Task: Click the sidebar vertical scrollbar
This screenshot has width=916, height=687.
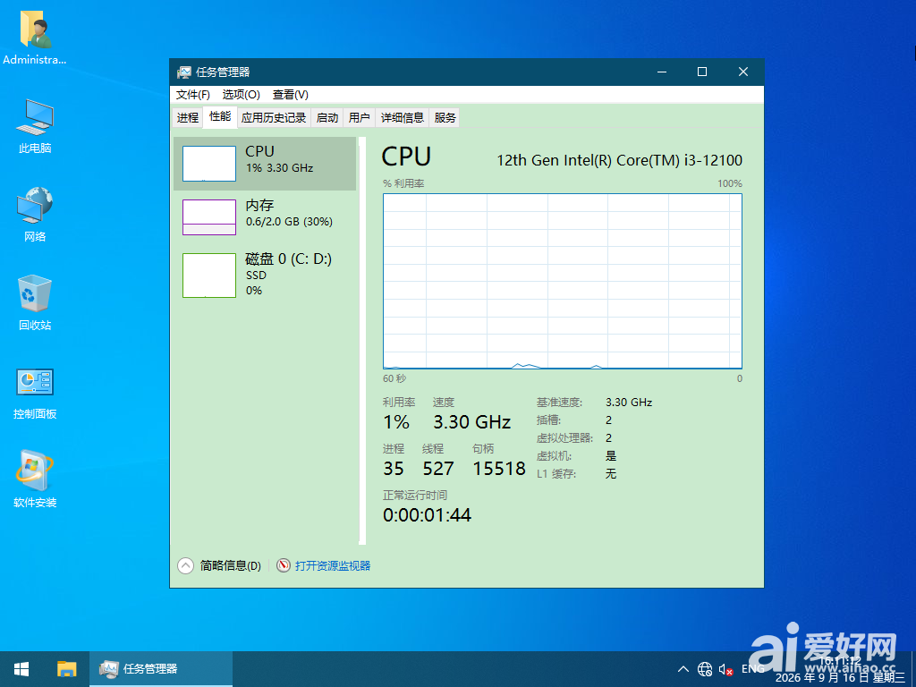Action: click(x=362, y=341)
